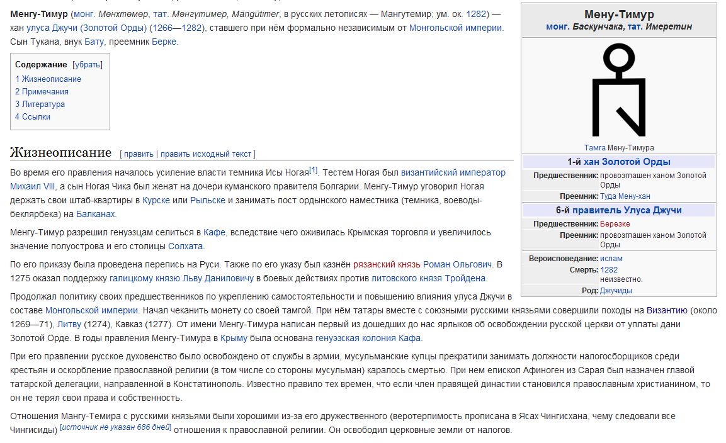Open the 'Берке' link in intro paragraph
The width and height of the screenshot is (726, 443).
tap(164, 42)
